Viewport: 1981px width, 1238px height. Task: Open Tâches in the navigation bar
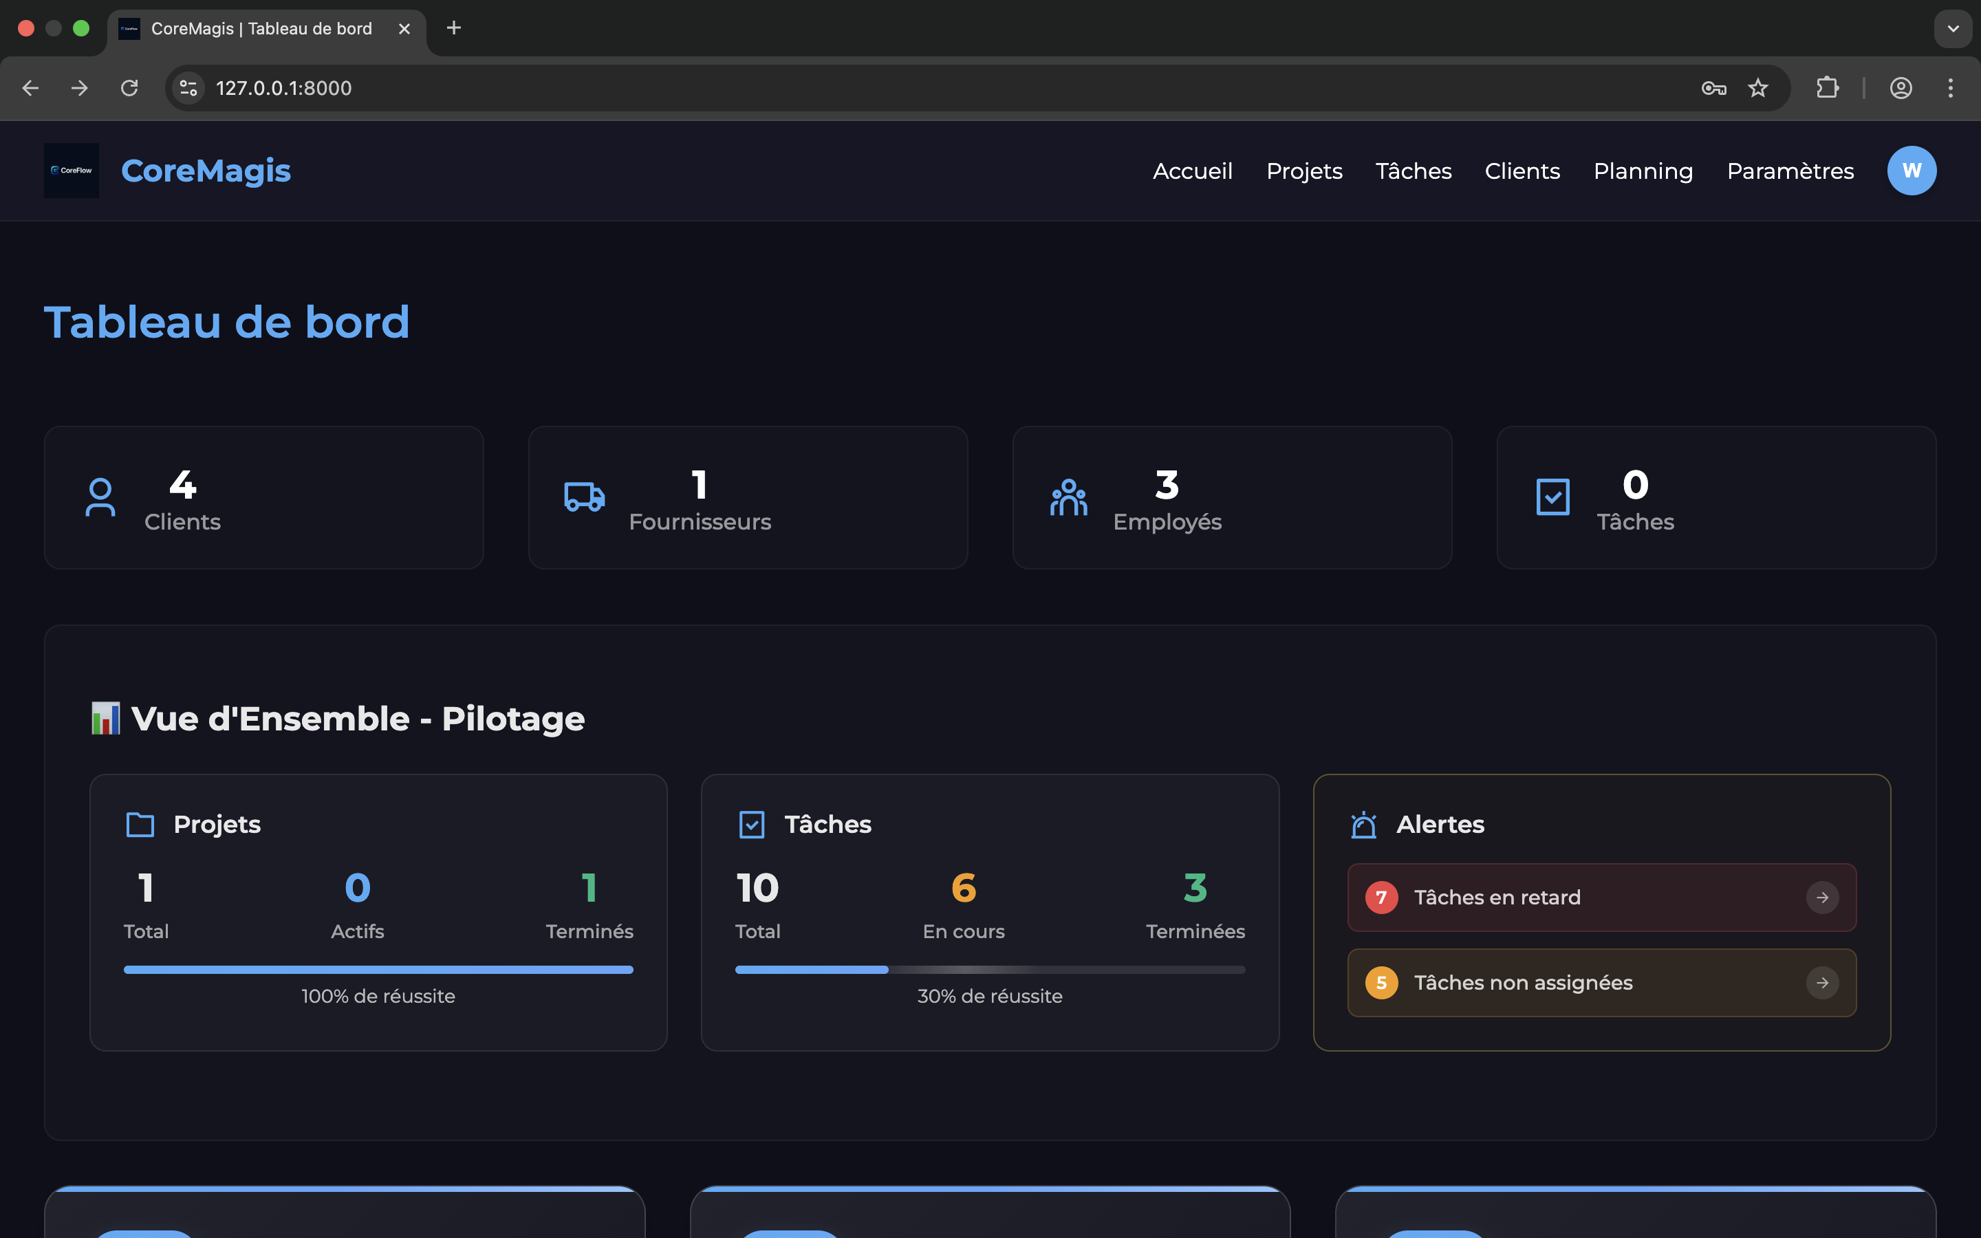point(1413,171)
